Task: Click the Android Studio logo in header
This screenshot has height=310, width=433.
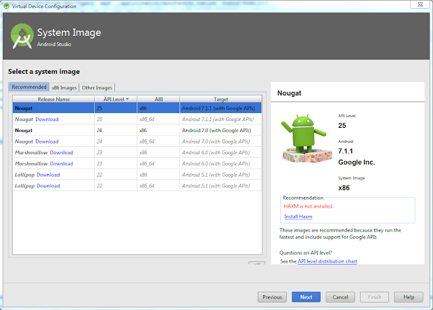Action: point(22,36)
